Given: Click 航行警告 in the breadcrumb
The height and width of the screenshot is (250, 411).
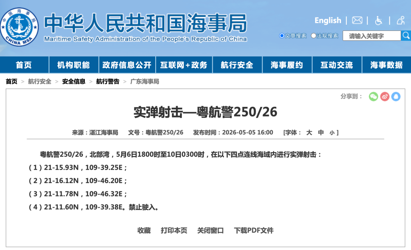Looking at the screenshot, I should [108, 81].
